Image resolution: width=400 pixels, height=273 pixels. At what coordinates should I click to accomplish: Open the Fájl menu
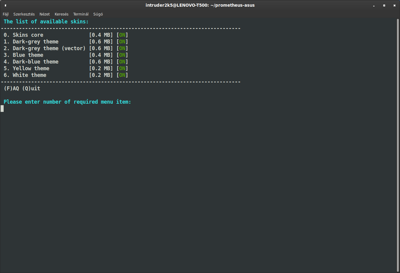tap(6, 14)
